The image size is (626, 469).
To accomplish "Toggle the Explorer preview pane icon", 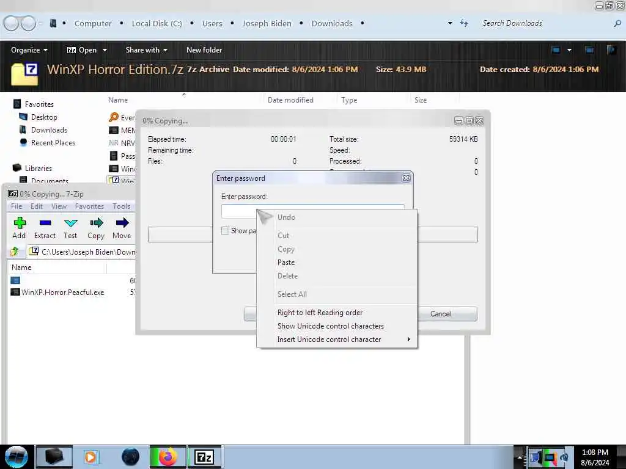I will pyautogui.click(x=589, y=50).
